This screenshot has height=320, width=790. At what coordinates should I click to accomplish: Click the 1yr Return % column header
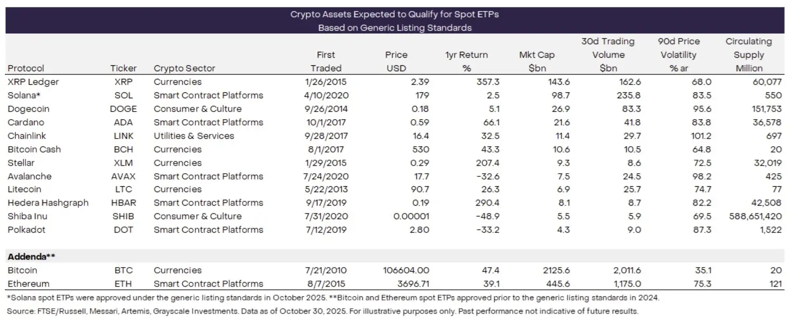[x=466, y=62]
